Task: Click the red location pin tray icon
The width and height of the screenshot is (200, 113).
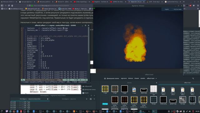Action: (x=193, y=111)
